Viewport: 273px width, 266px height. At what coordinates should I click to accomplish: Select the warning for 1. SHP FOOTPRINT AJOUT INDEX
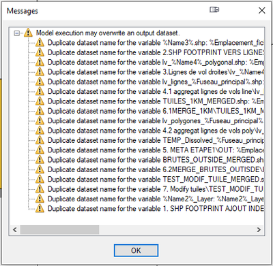click(x=156, y=209)
